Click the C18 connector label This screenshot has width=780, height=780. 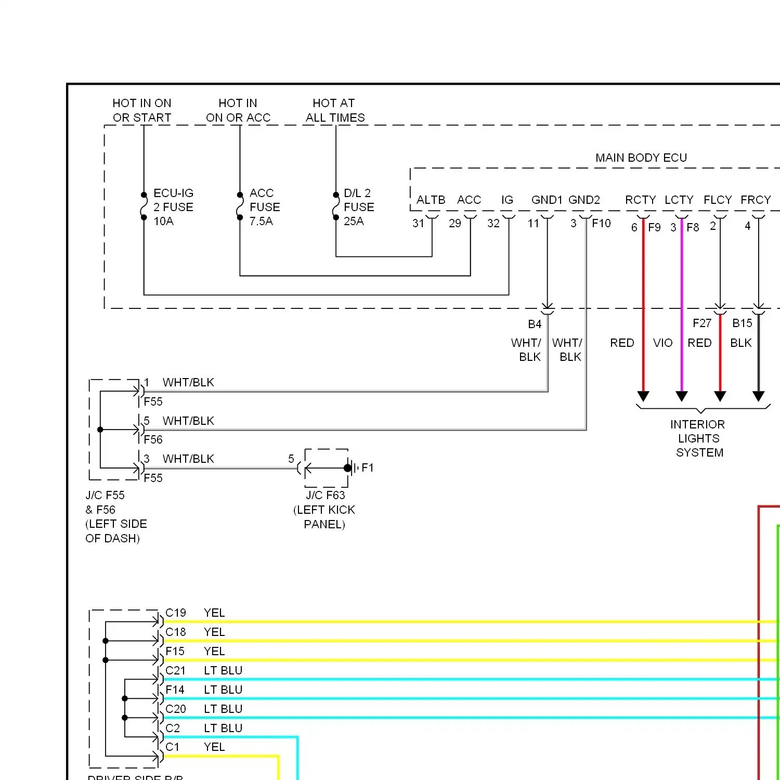click(x=175, y=632)
